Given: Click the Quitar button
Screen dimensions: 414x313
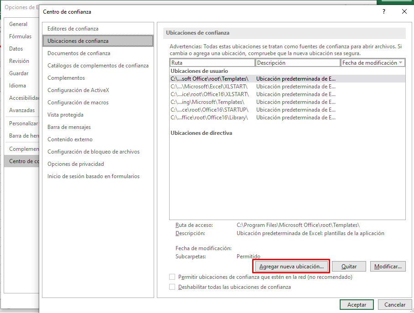Looking at the screenshot, I should pyautogui.click(x=349, y=267).
